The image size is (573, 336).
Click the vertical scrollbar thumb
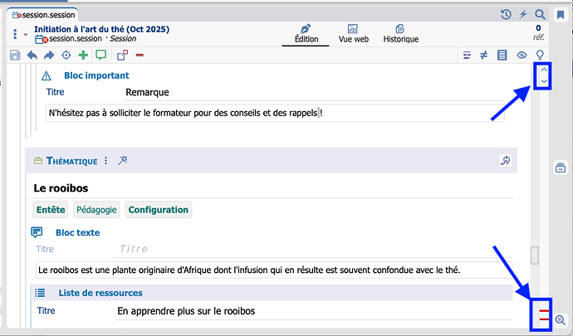pyautogui.click(x=535, y=256)
